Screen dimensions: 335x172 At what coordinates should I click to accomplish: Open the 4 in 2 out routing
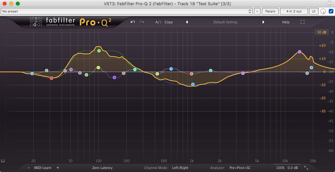(294, 11)
